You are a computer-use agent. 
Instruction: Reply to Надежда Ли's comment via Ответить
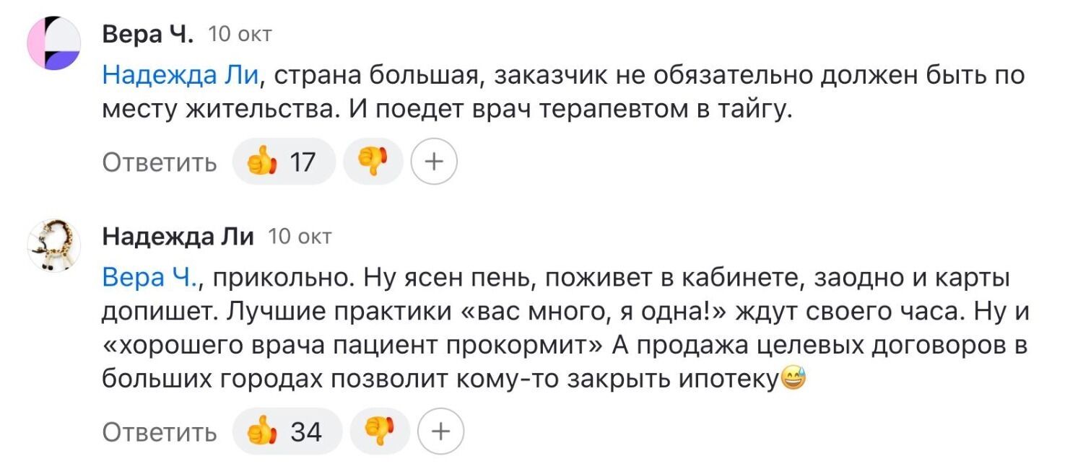[160, 432]
